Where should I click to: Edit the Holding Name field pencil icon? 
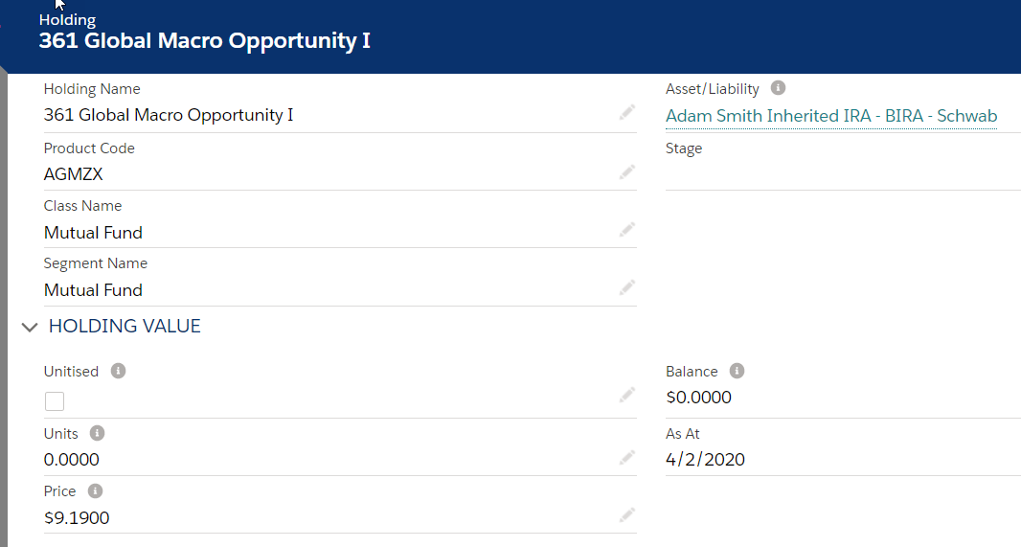tap(627, 113)
